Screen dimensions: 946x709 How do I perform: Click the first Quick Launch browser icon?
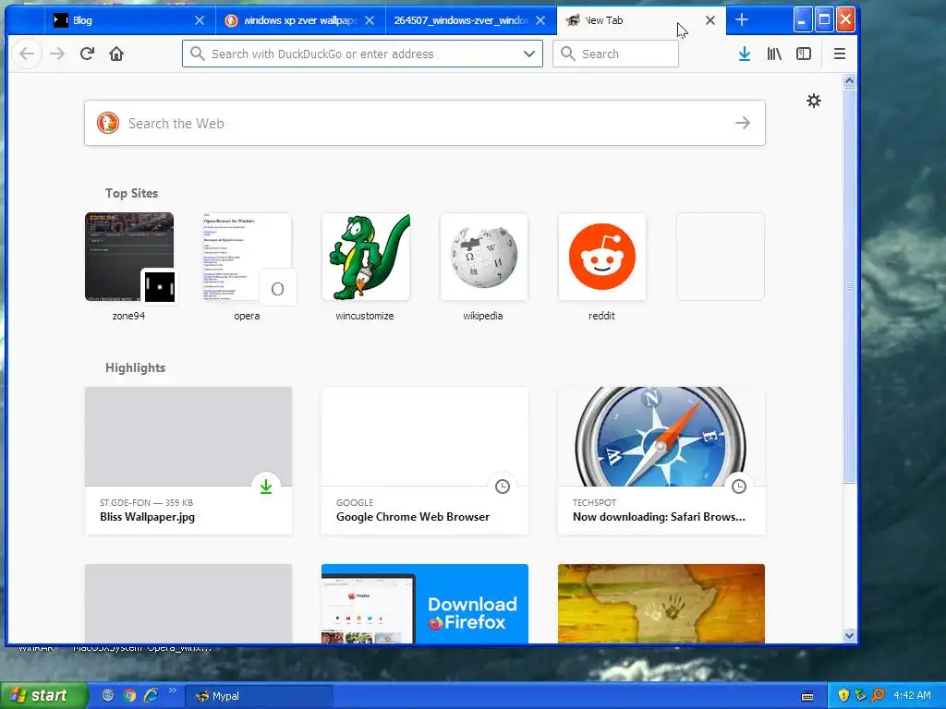107,696
